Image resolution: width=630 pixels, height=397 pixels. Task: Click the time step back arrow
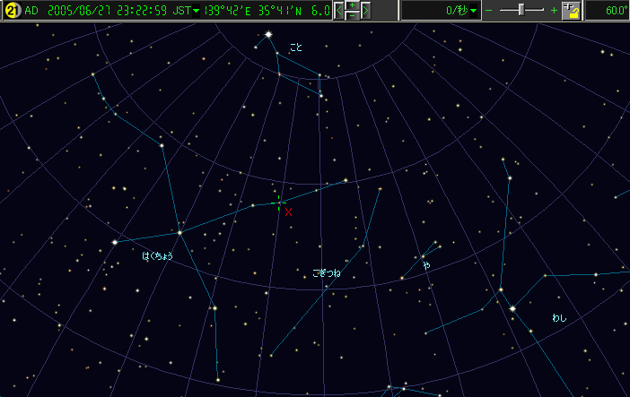339,11
